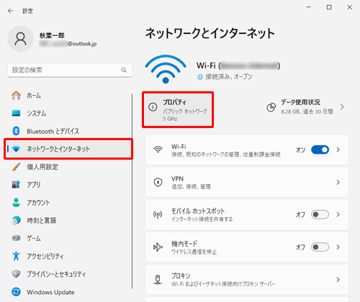Open アクセシビリティ settings

tap(68, 256)
